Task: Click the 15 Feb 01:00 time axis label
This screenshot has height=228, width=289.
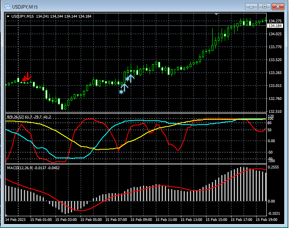Action: point(41,220)
